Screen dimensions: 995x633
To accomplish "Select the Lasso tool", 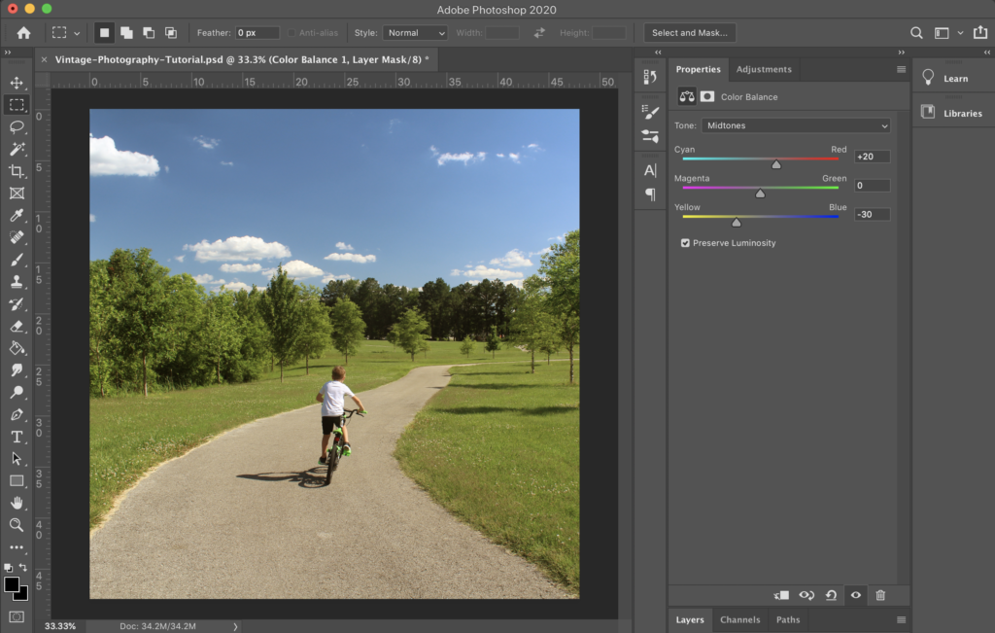I will tap(17, 126).
